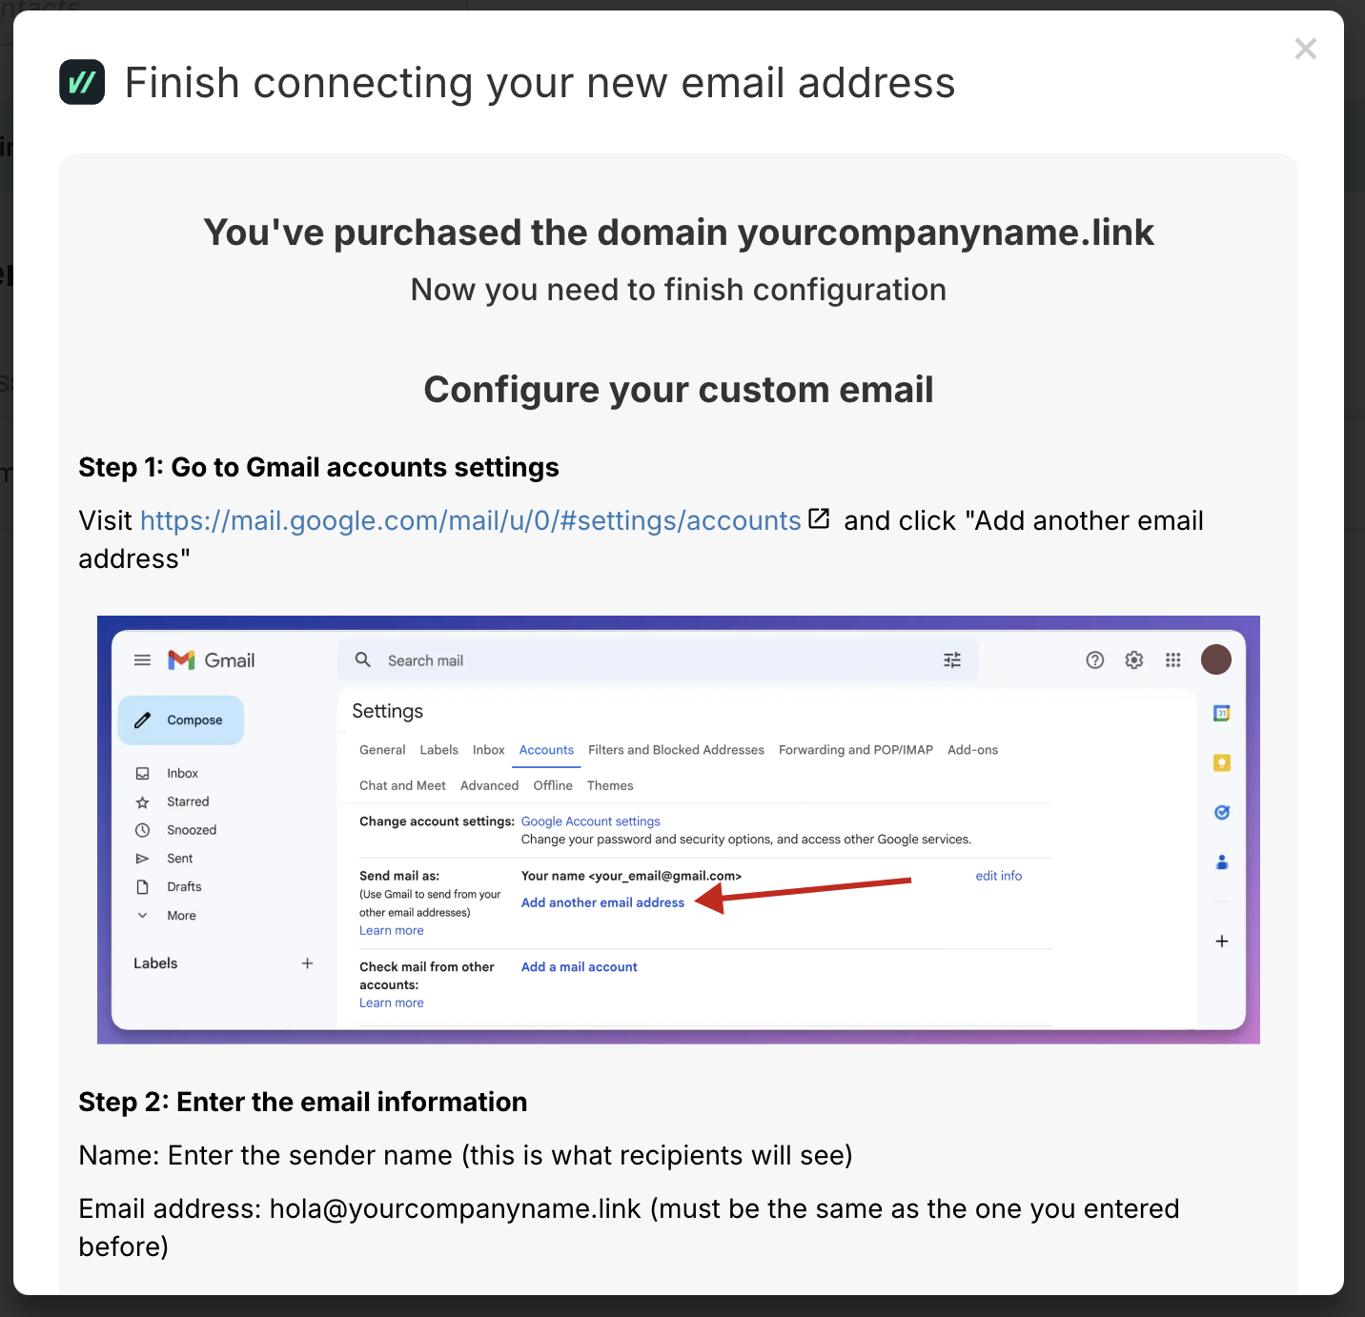Click the Google Calendar side panel icon
Screen dimensions: 1365x1317
coord(1221,713)
